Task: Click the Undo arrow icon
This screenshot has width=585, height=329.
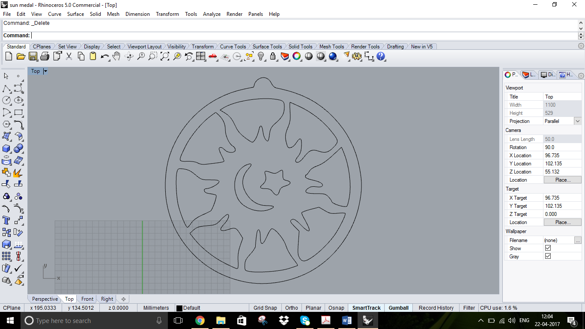Action: pyautogui.click(x=104, y=56)
